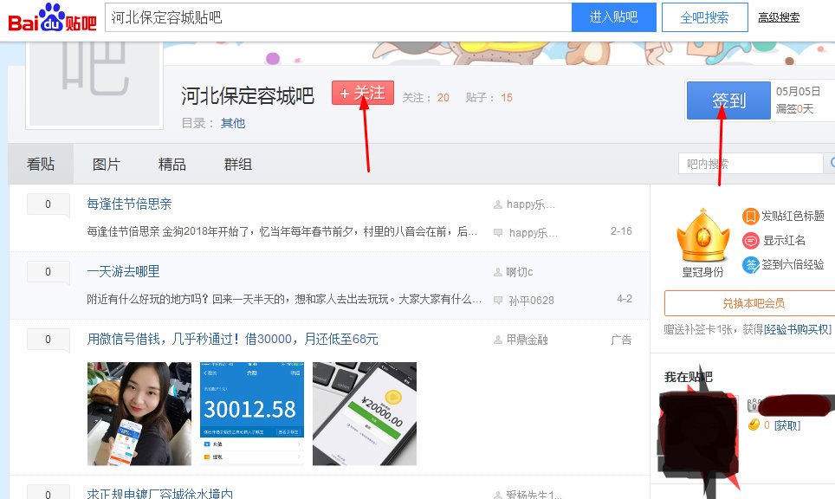Open the 群组 tab
The image size is (835, 499).
[x=237, y=164]
